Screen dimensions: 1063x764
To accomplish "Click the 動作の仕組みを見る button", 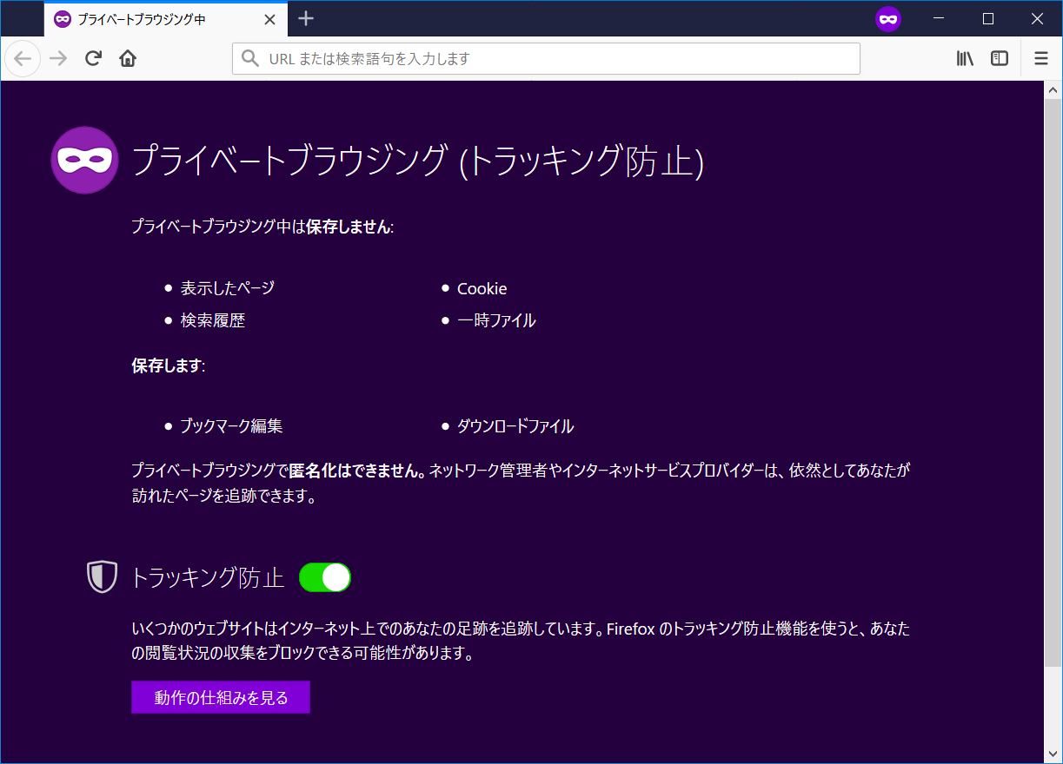I will coord(220,697).
